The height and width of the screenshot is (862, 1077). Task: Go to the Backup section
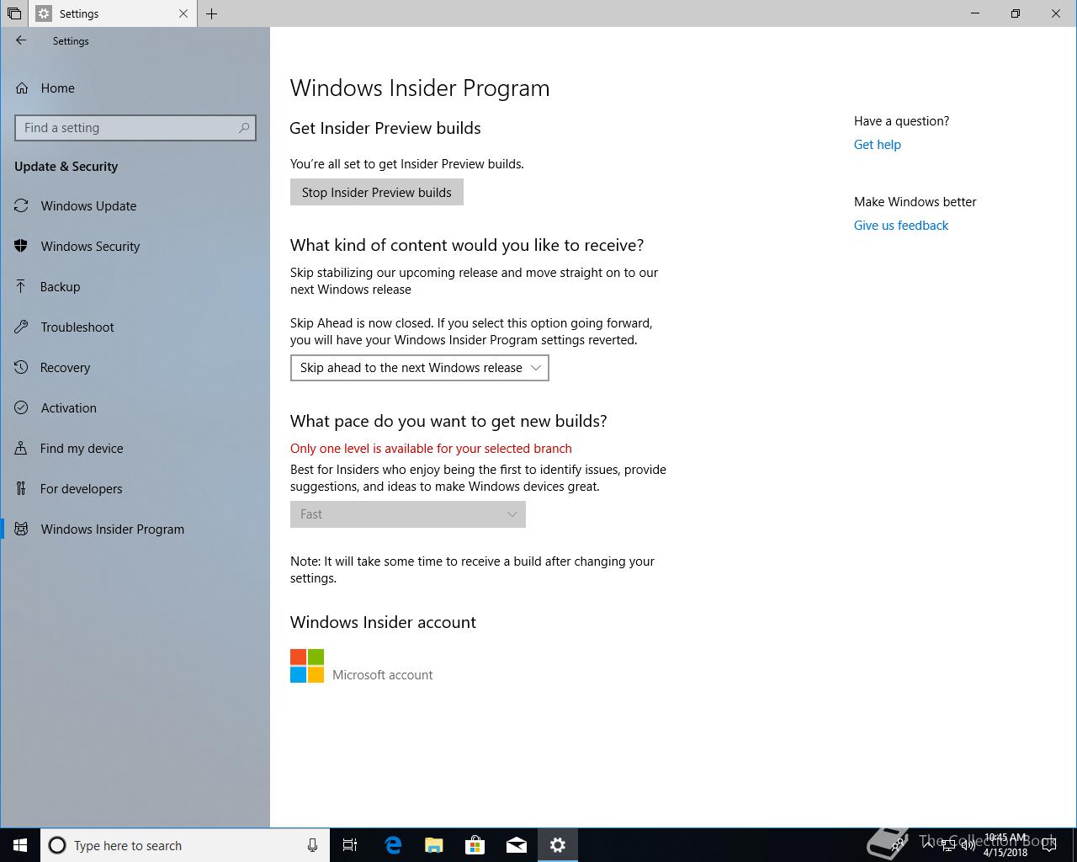135,287
